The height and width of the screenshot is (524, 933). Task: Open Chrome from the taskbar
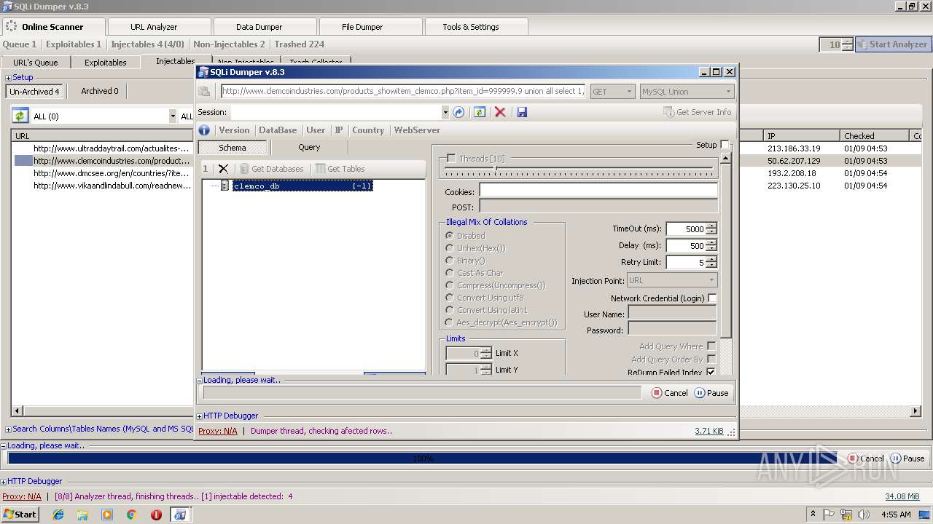pyautogui.click(x=131, y=515)
